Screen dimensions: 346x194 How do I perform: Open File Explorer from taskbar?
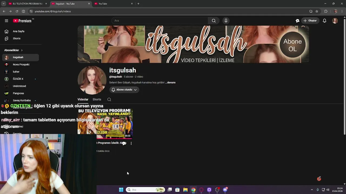point(185,190)
